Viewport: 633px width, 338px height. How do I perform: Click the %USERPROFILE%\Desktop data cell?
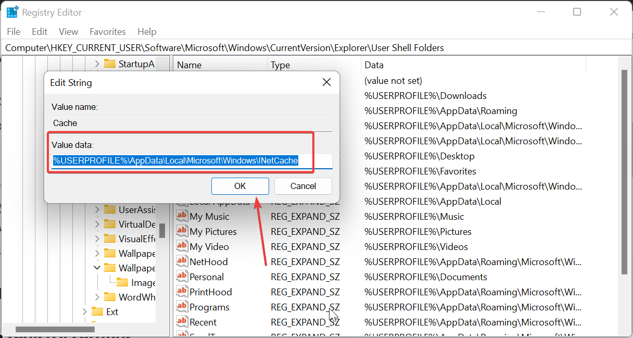[x=420, y=156]
